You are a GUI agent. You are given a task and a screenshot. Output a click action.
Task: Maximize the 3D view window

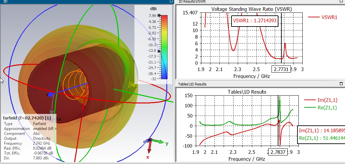pos(171,1)
